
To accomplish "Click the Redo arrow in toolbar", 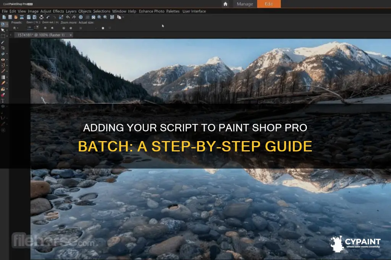I will [55, 17].
